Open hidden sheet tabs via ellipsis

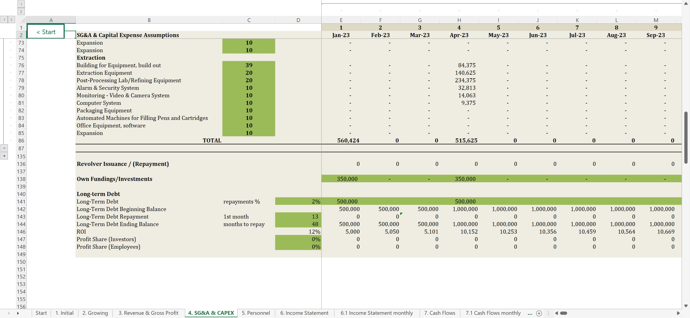coord(530,313)
